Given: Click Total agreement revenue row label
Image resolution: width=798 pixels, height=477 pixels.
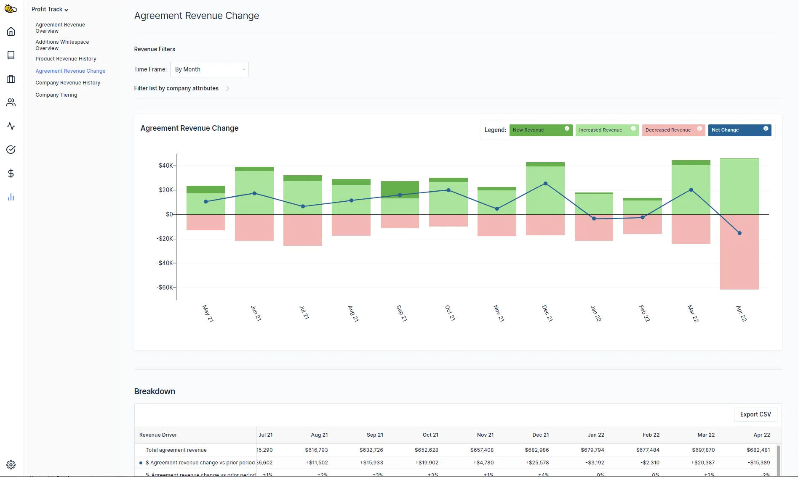Looking at the screenshot, I should click(x=176, y=450).
